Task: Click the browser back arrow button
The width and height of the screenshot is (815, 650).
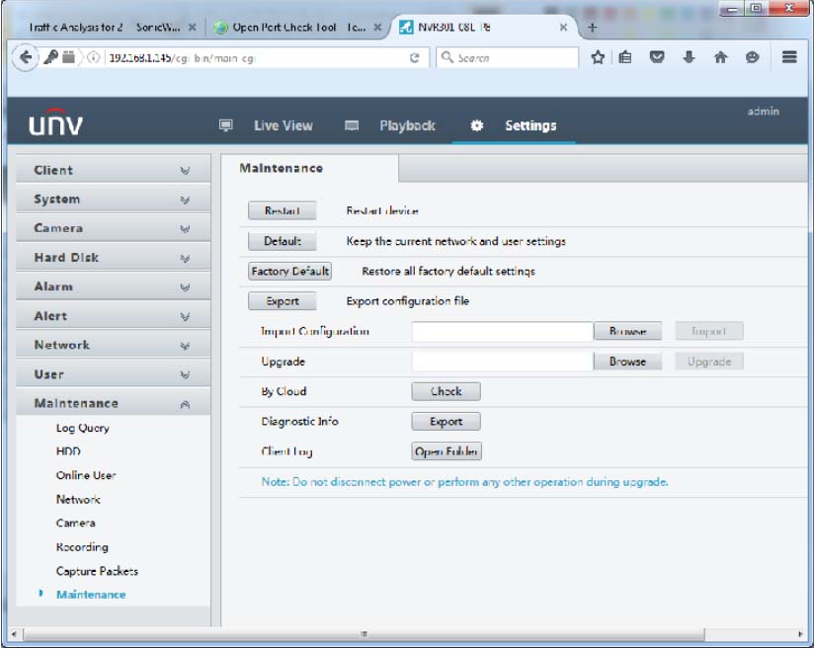Action: (x=24, y=57)
